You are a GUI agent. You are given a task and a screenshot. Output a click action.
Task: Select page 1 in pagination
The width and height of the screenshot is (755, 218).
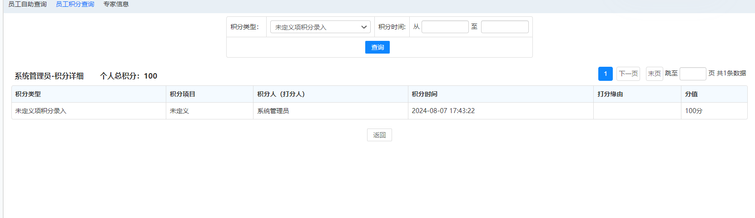605,74
